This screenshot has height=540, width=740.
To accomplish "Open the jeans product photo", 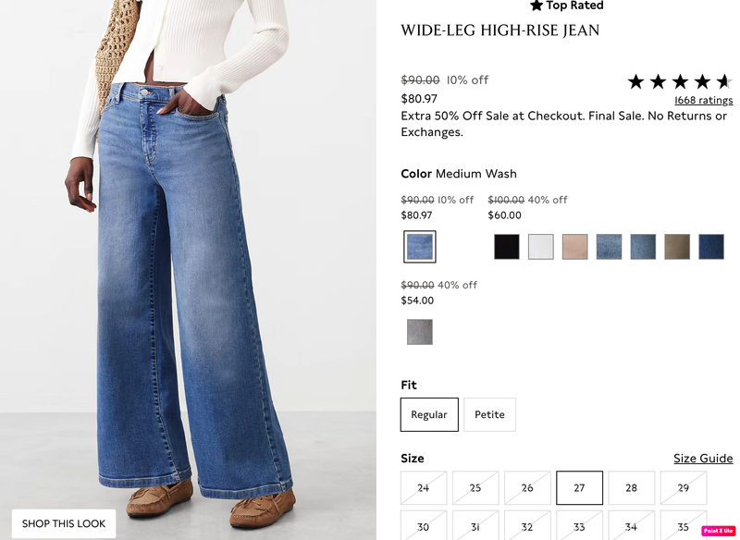I will (x=188, y=270).
